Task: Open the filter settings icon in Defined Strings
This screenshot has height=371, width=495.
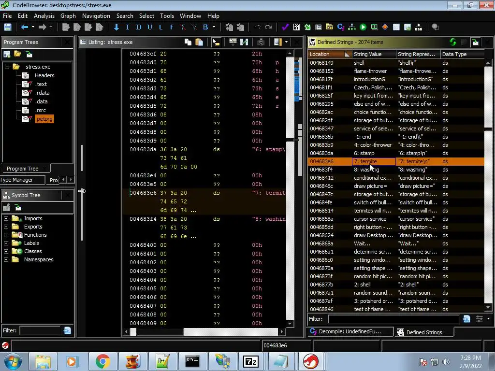Action: (x=479, y=319)
